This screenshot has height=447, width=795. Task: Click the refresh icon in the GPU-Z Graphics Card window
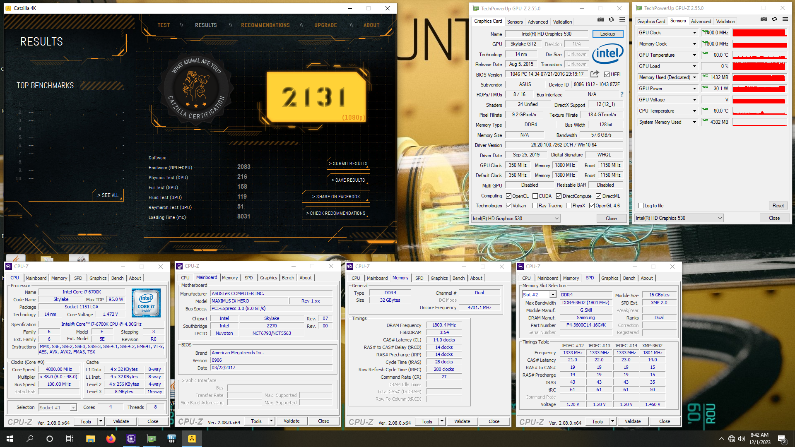pyautogui.click(x=611, y=19)
